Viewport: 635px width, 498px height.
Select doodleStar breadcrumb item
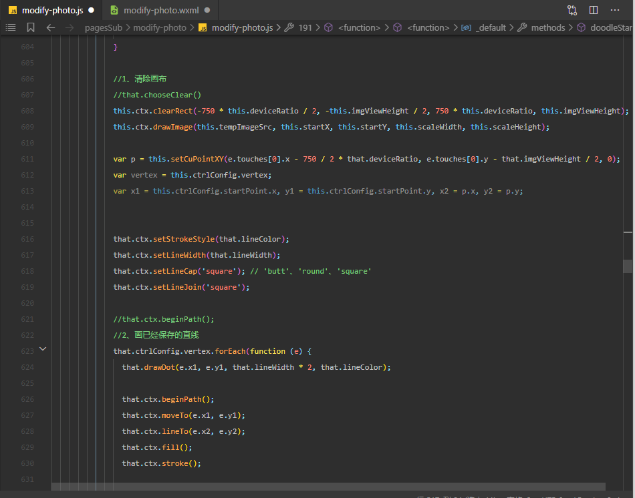click(611, 27)
